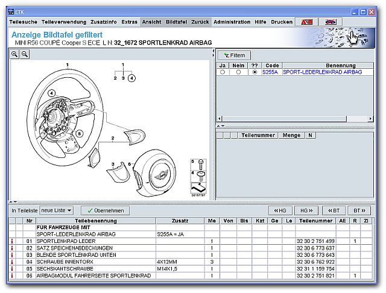Zoom out of the parts diagram
Viewport: 386px width, 293px height.
(x=24, y=54)
